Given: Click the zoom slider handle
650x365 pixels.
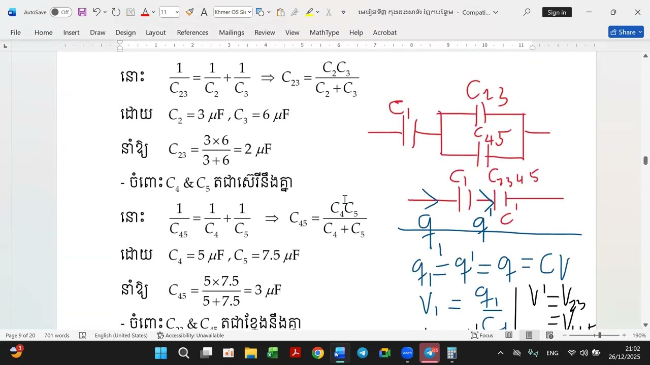Looking at the screenshot, I should 599,335.
